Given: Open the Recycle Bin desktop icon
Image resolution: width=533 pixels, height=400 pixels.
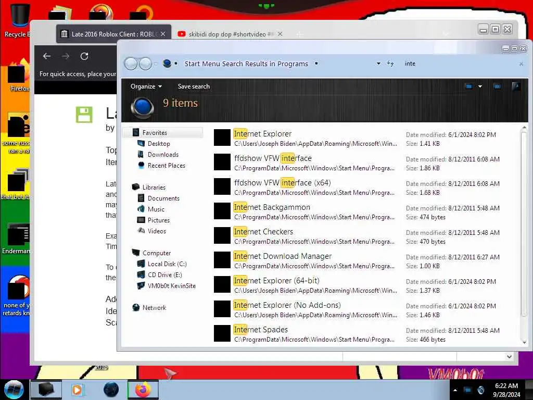Looking at the screenshot, I should click(18, 20).
